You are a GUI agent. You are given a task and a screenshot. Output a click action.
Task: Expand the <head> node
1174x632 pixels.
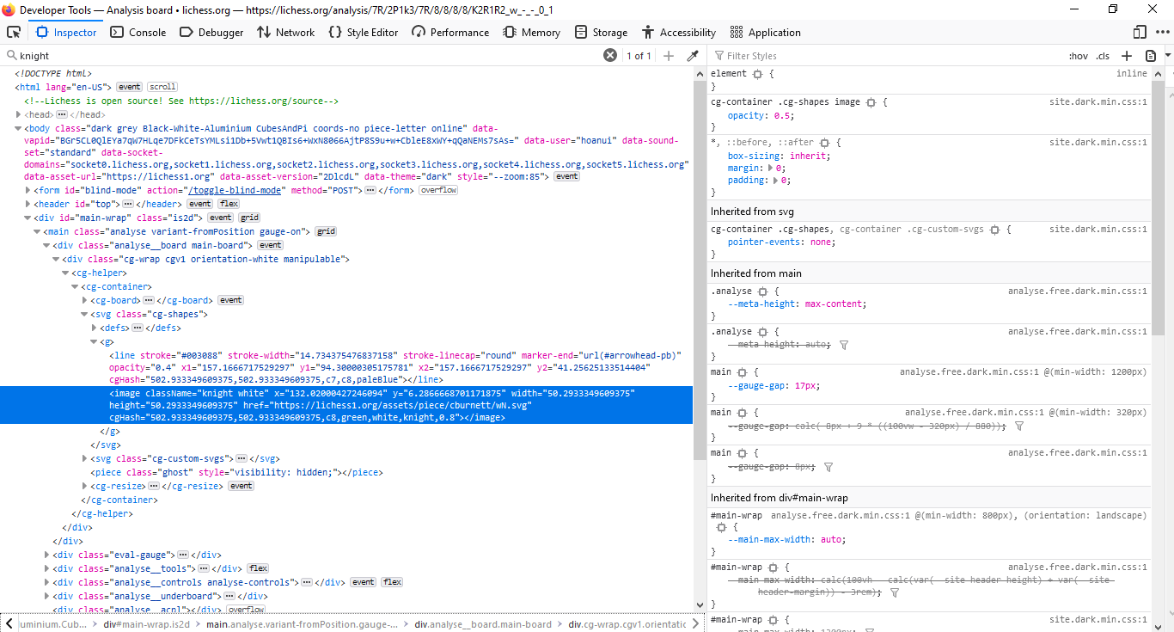click(x=17, y=114)
